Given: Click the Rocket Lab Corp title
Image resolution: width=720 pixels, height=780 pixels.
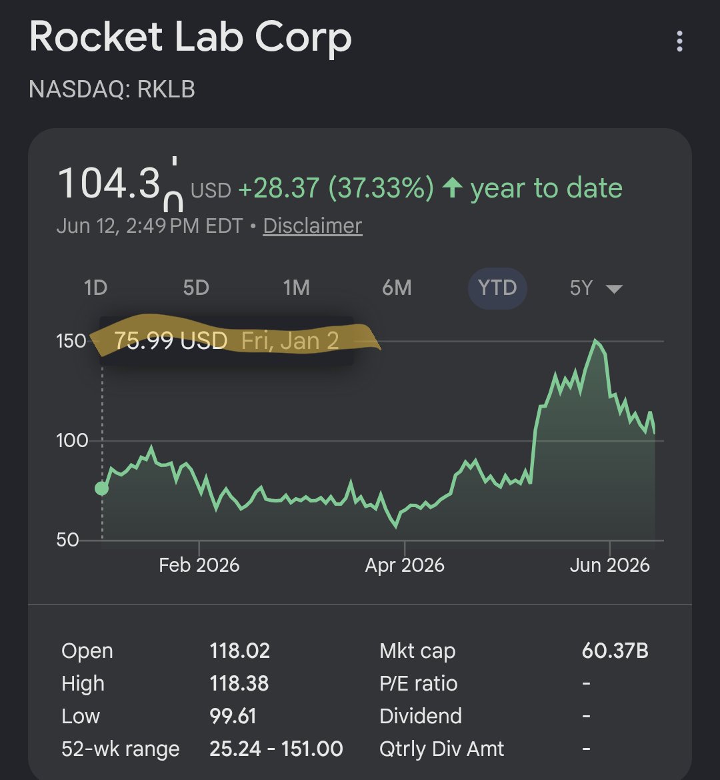Looking at the screenshot, I should [x=190, y=38].
